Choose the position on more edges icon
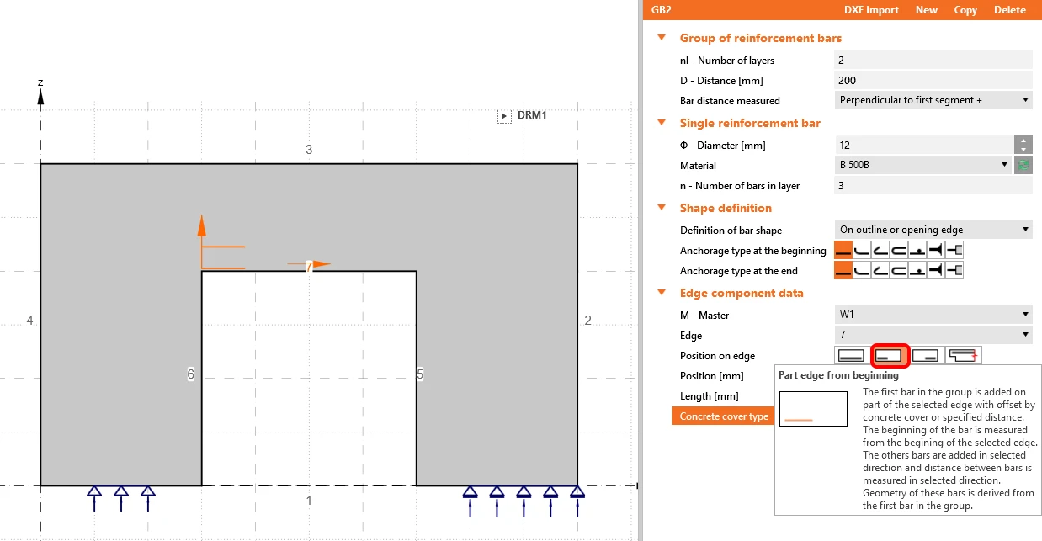The width and height of the screenshot is (1042, 541). [964, 356]
